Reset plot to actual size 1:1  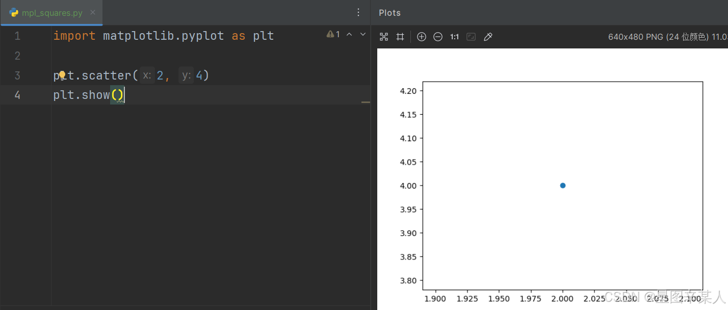pos(454,37)
